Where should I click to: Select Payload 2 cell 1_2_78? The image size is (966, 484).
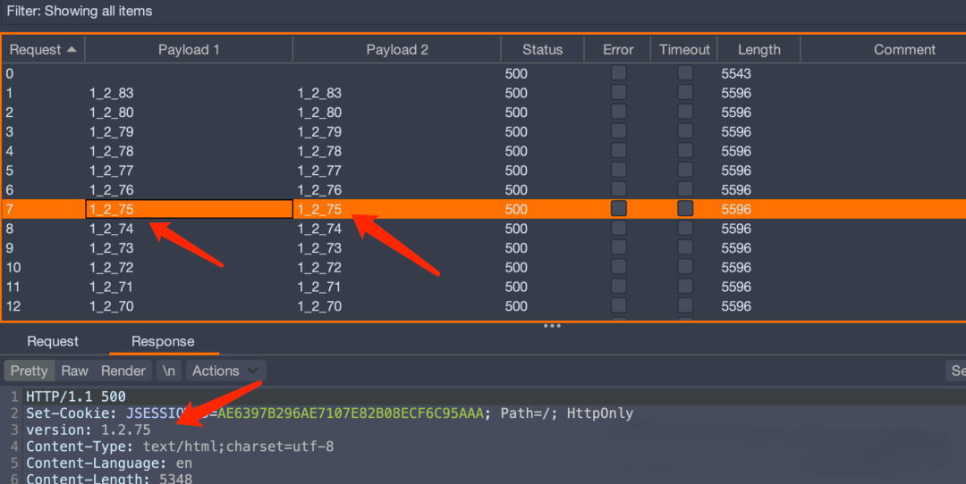[319, 151]
